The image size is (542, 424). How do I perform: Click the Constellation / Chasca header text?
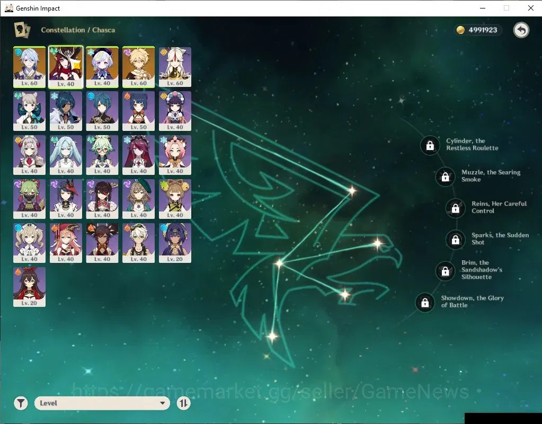click(78, 30)
